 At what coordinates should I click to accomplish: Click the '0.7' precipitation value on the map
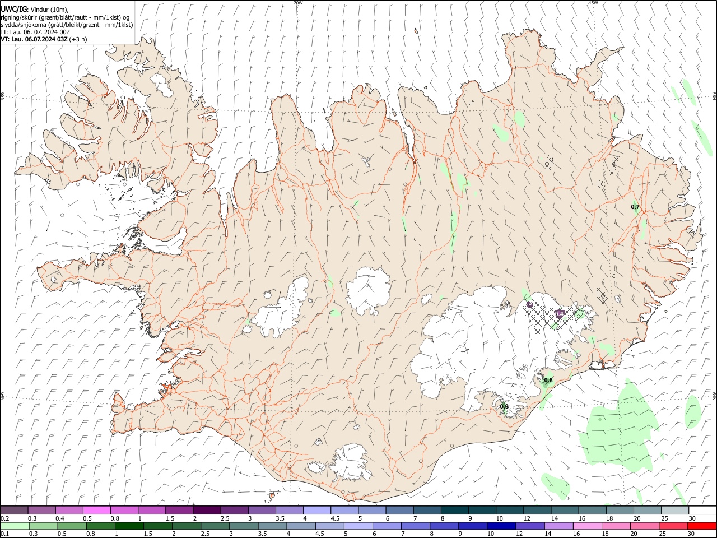[635, 207]
